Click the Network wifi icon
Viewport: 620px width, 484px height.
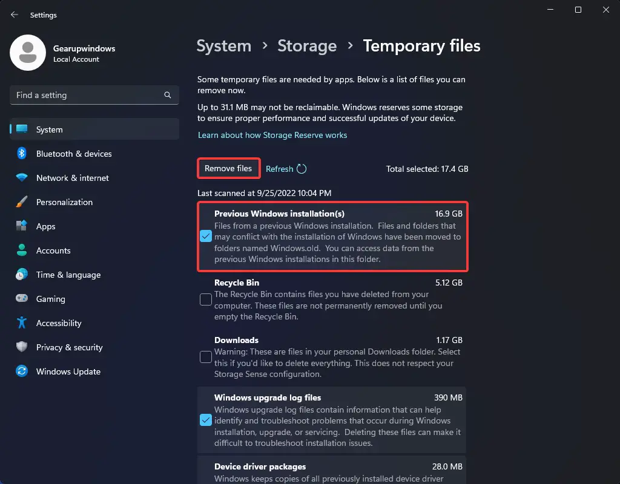coord(22,177)
